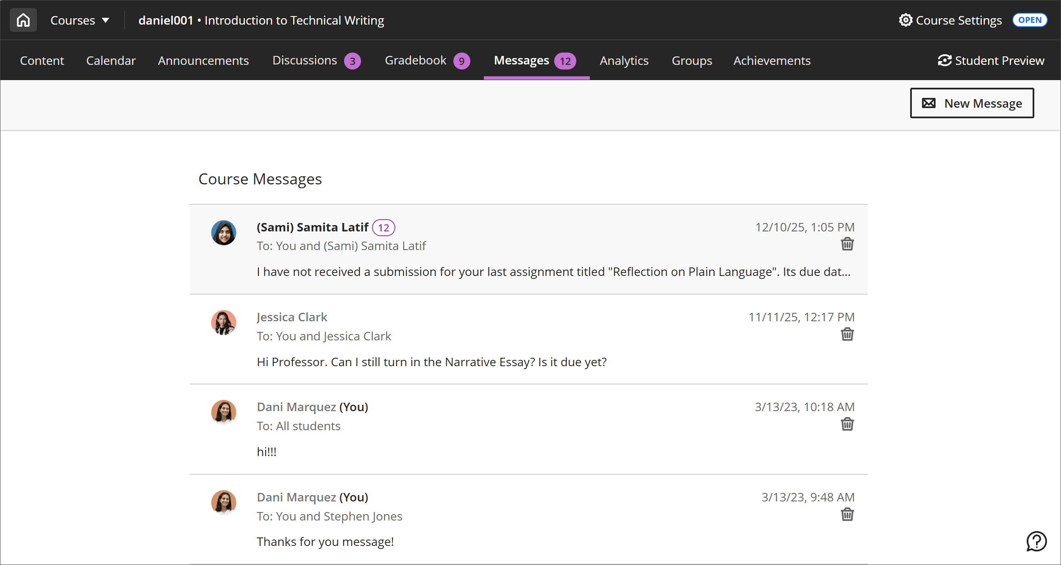Delete the Stephen Jones conversation
The width and height of the screenshot is (1061, 565).
[847, 514]
